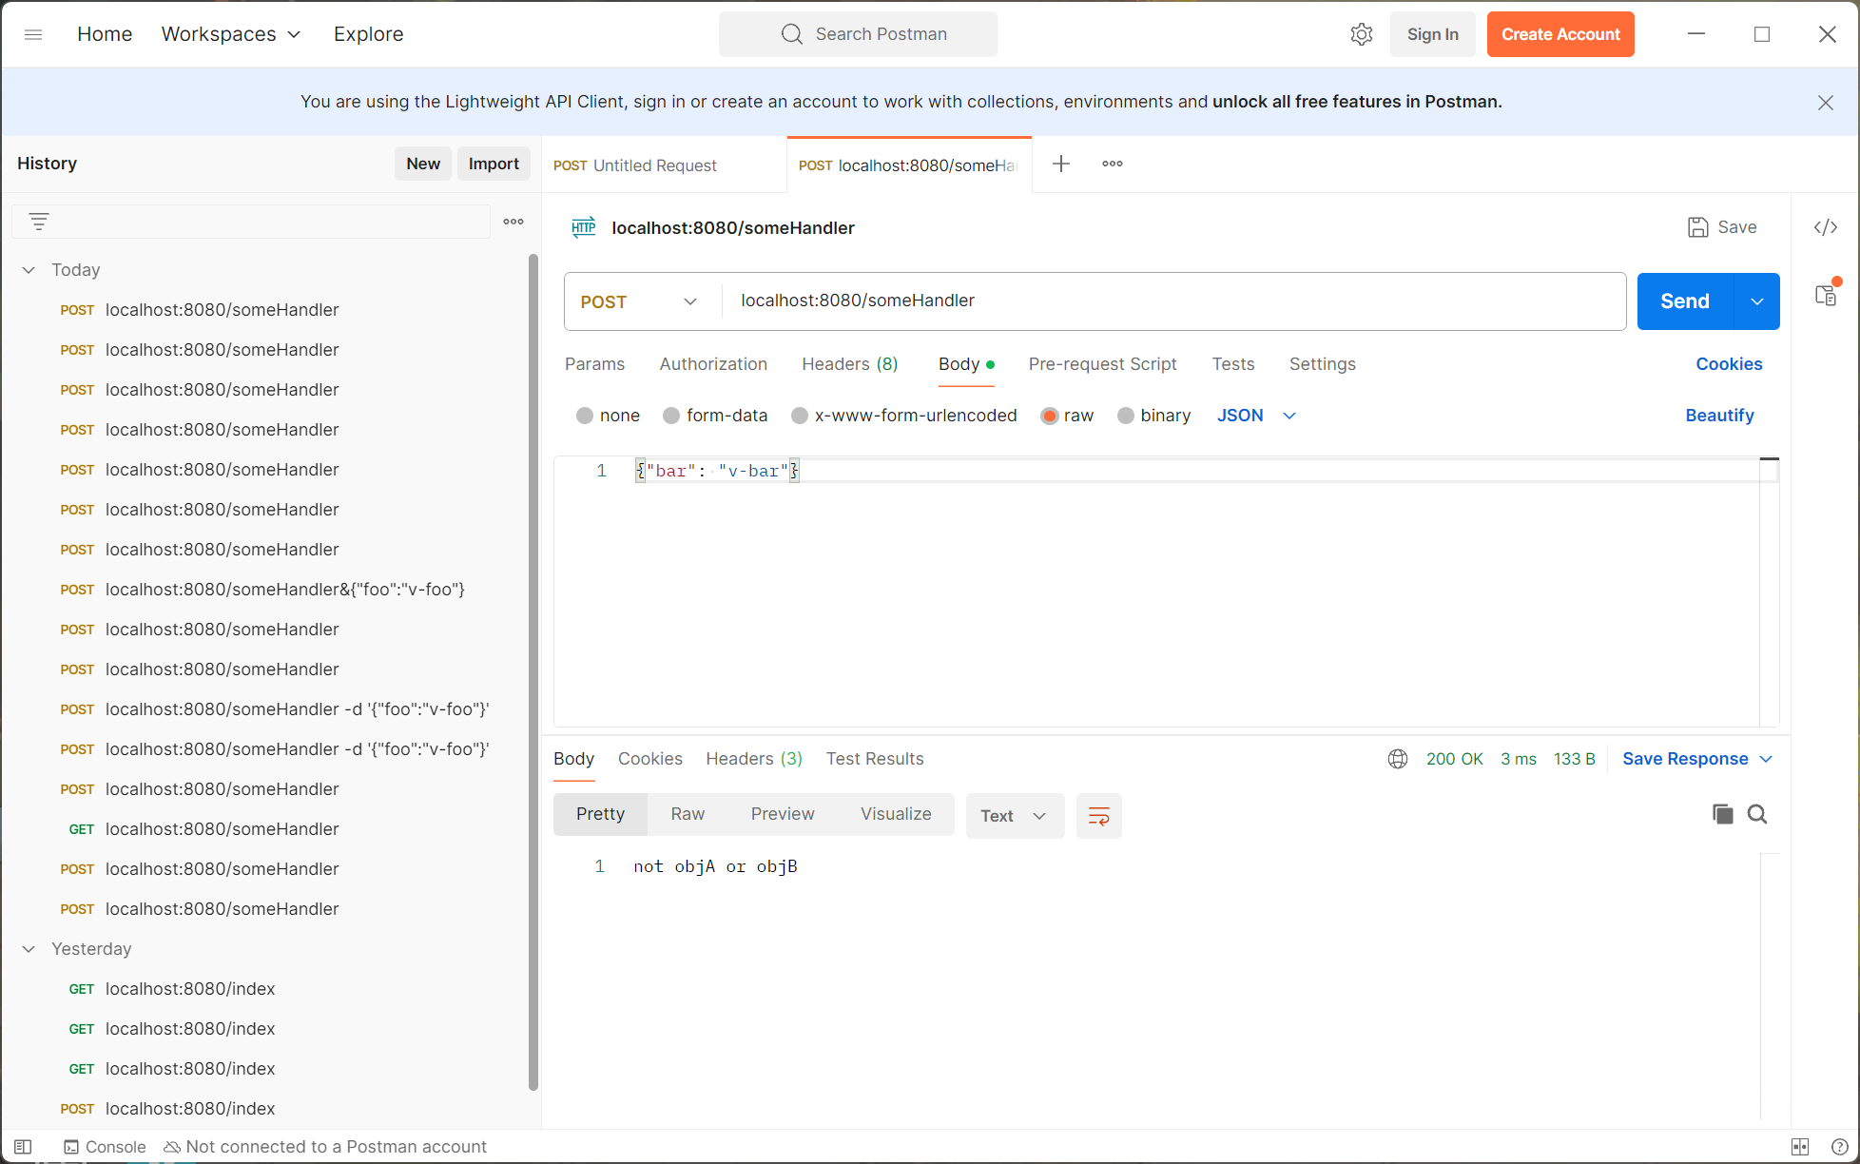The image size is (1860, 1164).
Task: Open the request Settings tab
Action: tap(1322, 364)
